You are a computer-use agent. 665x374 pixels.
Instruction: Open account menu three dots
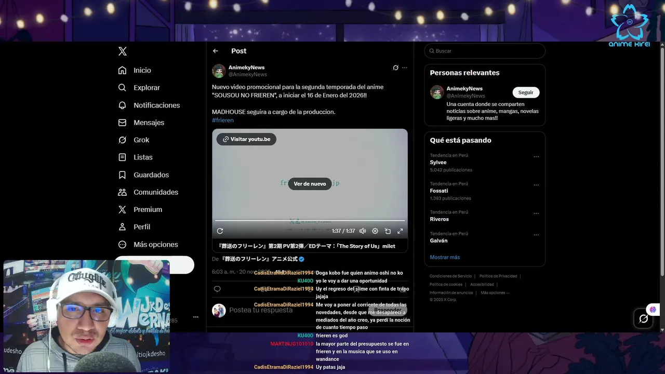tap(196, 317)
